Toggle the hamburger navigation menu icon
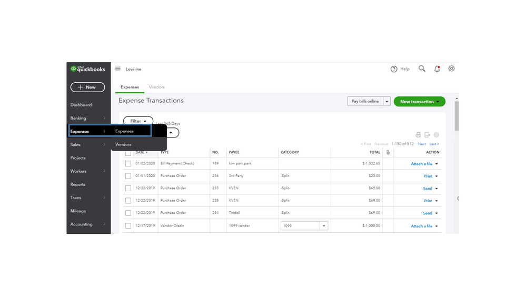Screen dimensions: 526x296 coord(118,68)
